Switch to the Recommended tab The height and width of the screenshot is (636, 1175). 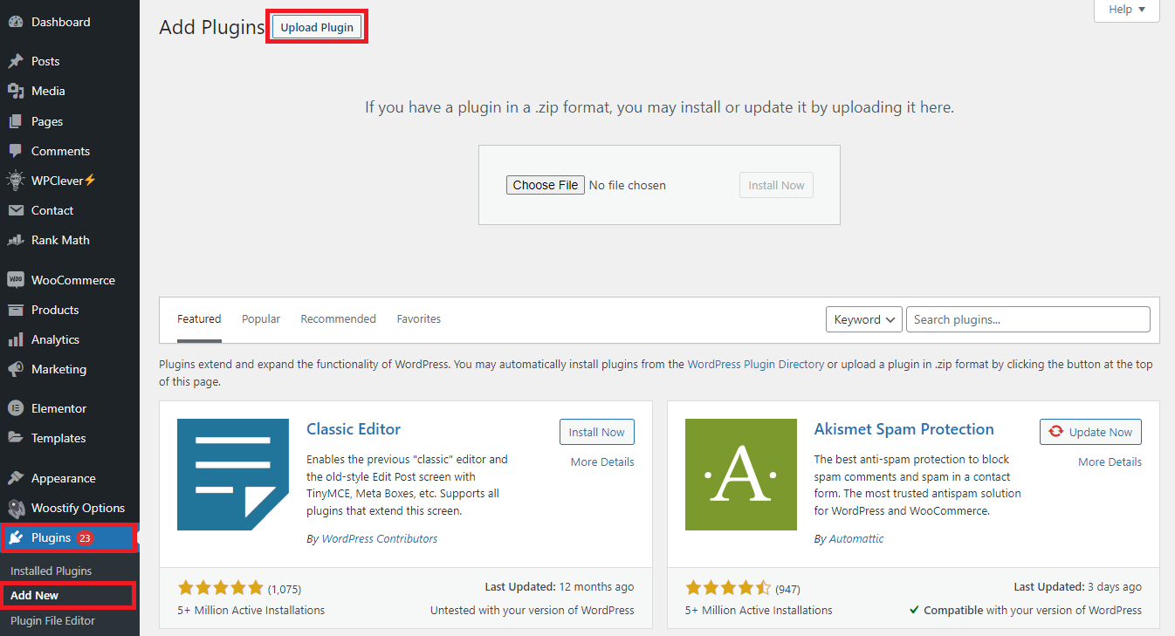click(x=339, y=319)
